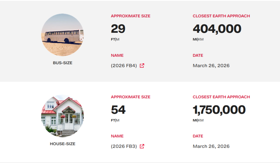280x163 pixels.
Task: Click the 29 approximate size number
Action: tap(118, 29)
